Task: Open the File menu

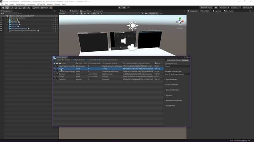Action: click(2, 4)
